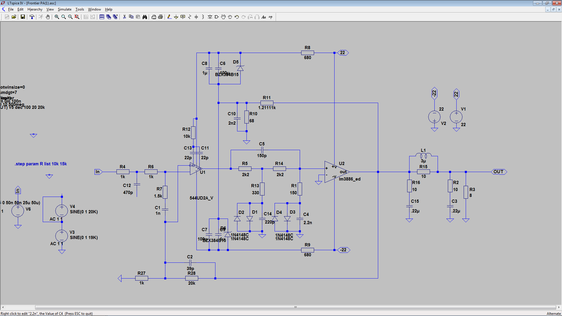562x316 pixels.
Task: Select the Place Component gate icon
Action: [x=217, y=17]
